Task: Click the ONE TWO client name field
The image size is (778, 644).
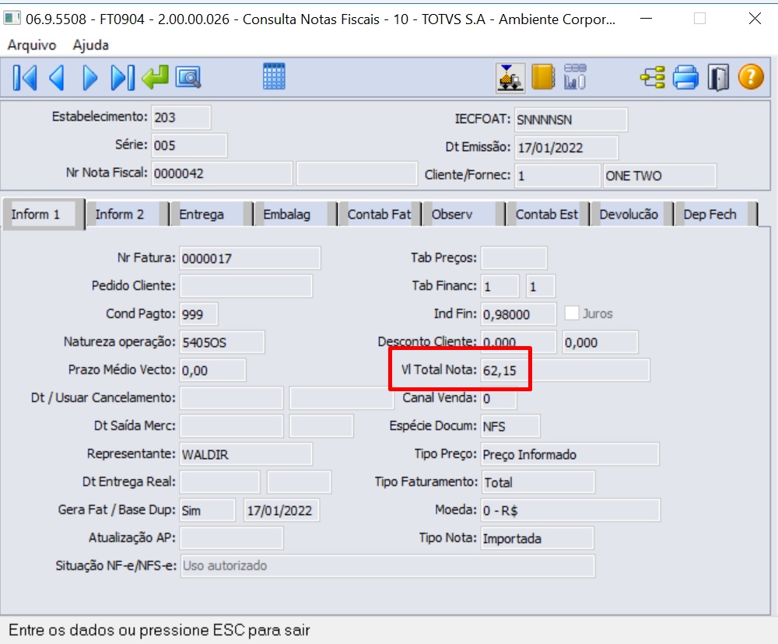Action: pos(660,176)
